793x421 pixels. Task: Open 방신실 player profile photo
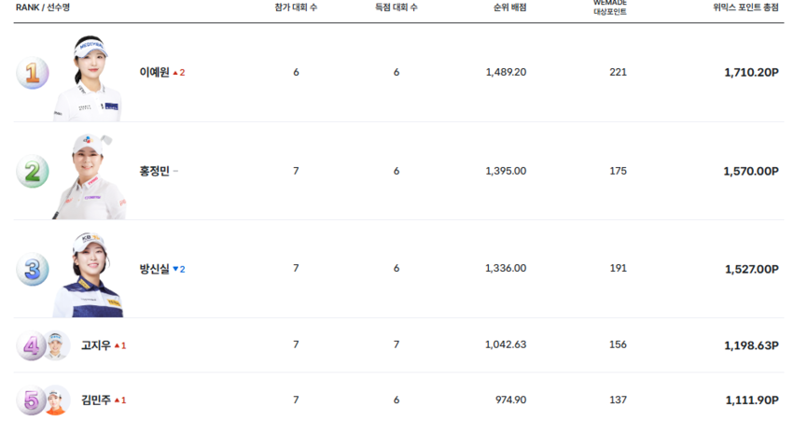89,275
